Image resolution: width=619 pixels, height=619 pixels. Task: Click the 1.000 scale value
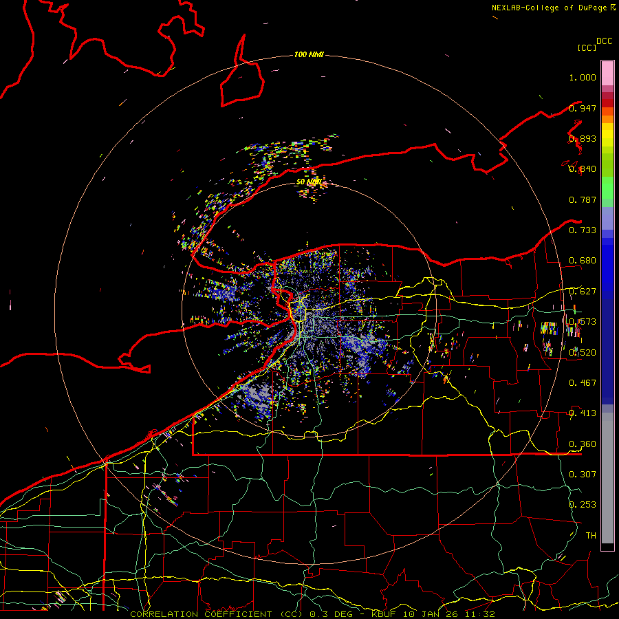[583, 77]
